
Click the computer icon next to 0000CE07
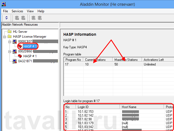[15, 41]
